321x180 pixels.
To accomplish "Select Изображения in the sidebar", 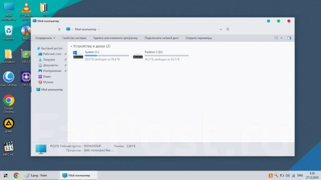I will [50, 71].
